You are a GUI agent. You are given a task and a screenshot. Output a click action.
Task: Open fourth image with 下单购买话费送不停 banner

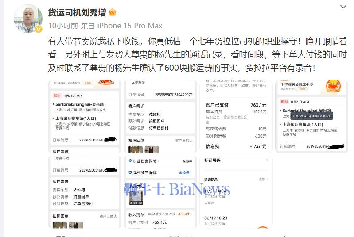pos(312,116)
